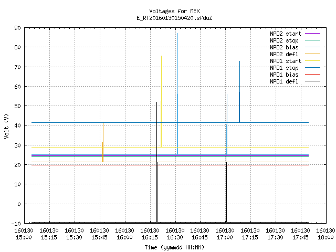
Task: Click the dark blue NPD1 stop spike near 73 V
Action: tap(239, 92)
